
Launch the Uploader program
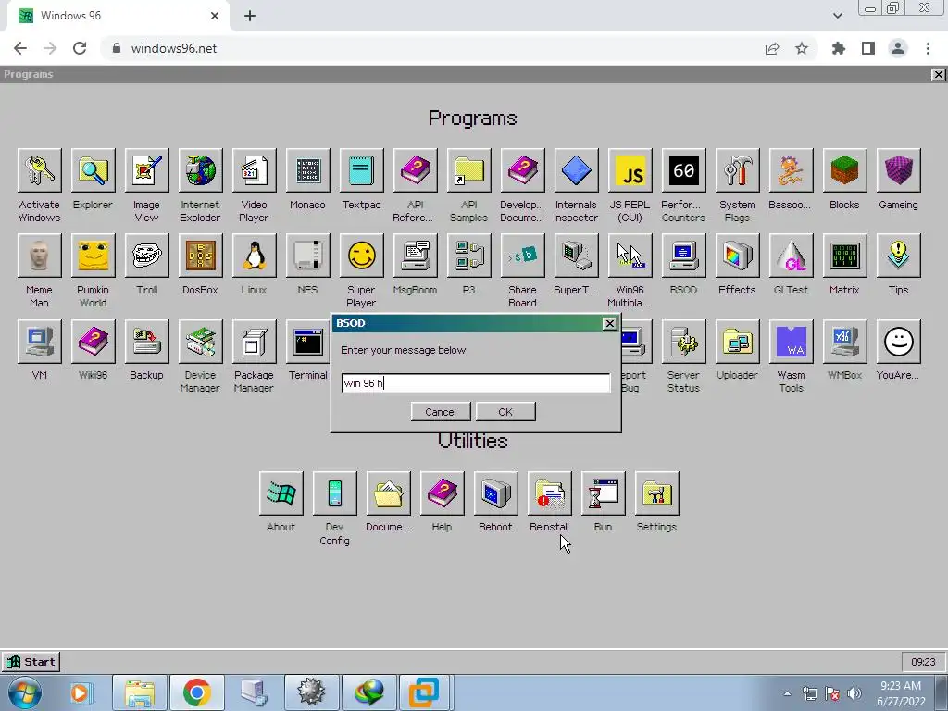(738, 342)
